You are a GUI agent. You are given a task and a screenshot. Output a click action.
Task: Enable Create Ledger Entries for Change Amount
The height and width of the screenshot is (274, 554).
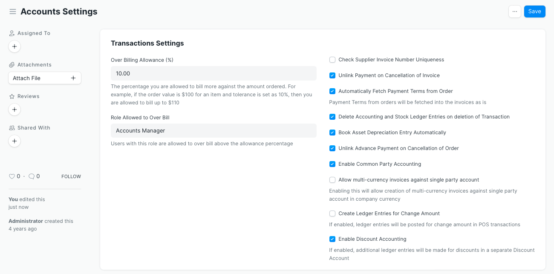(x=332, y=213)
